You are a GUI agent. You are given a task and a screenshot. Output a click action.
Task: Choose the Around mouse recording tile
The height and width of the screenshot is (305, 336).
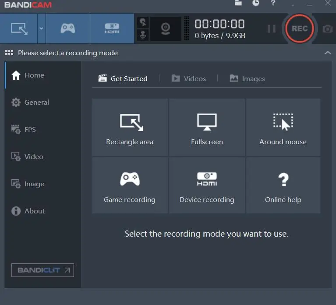(283, 128)
